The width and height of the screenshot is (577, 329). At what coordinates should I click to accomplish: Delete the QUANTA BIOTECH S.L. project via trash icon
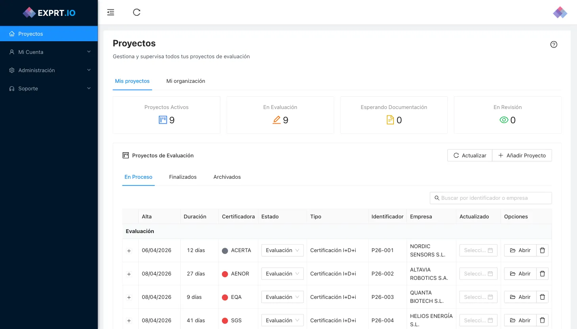(x=543, y=297)
